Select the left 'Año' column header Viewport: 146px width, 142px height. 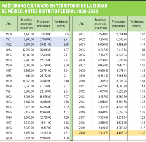[9, 24]
